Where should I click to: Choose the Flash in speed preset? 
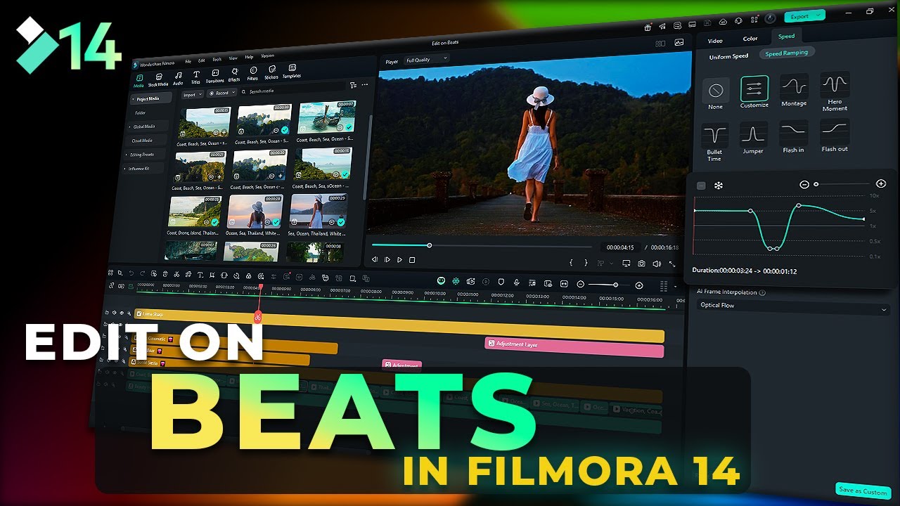[x=793, y=136]
